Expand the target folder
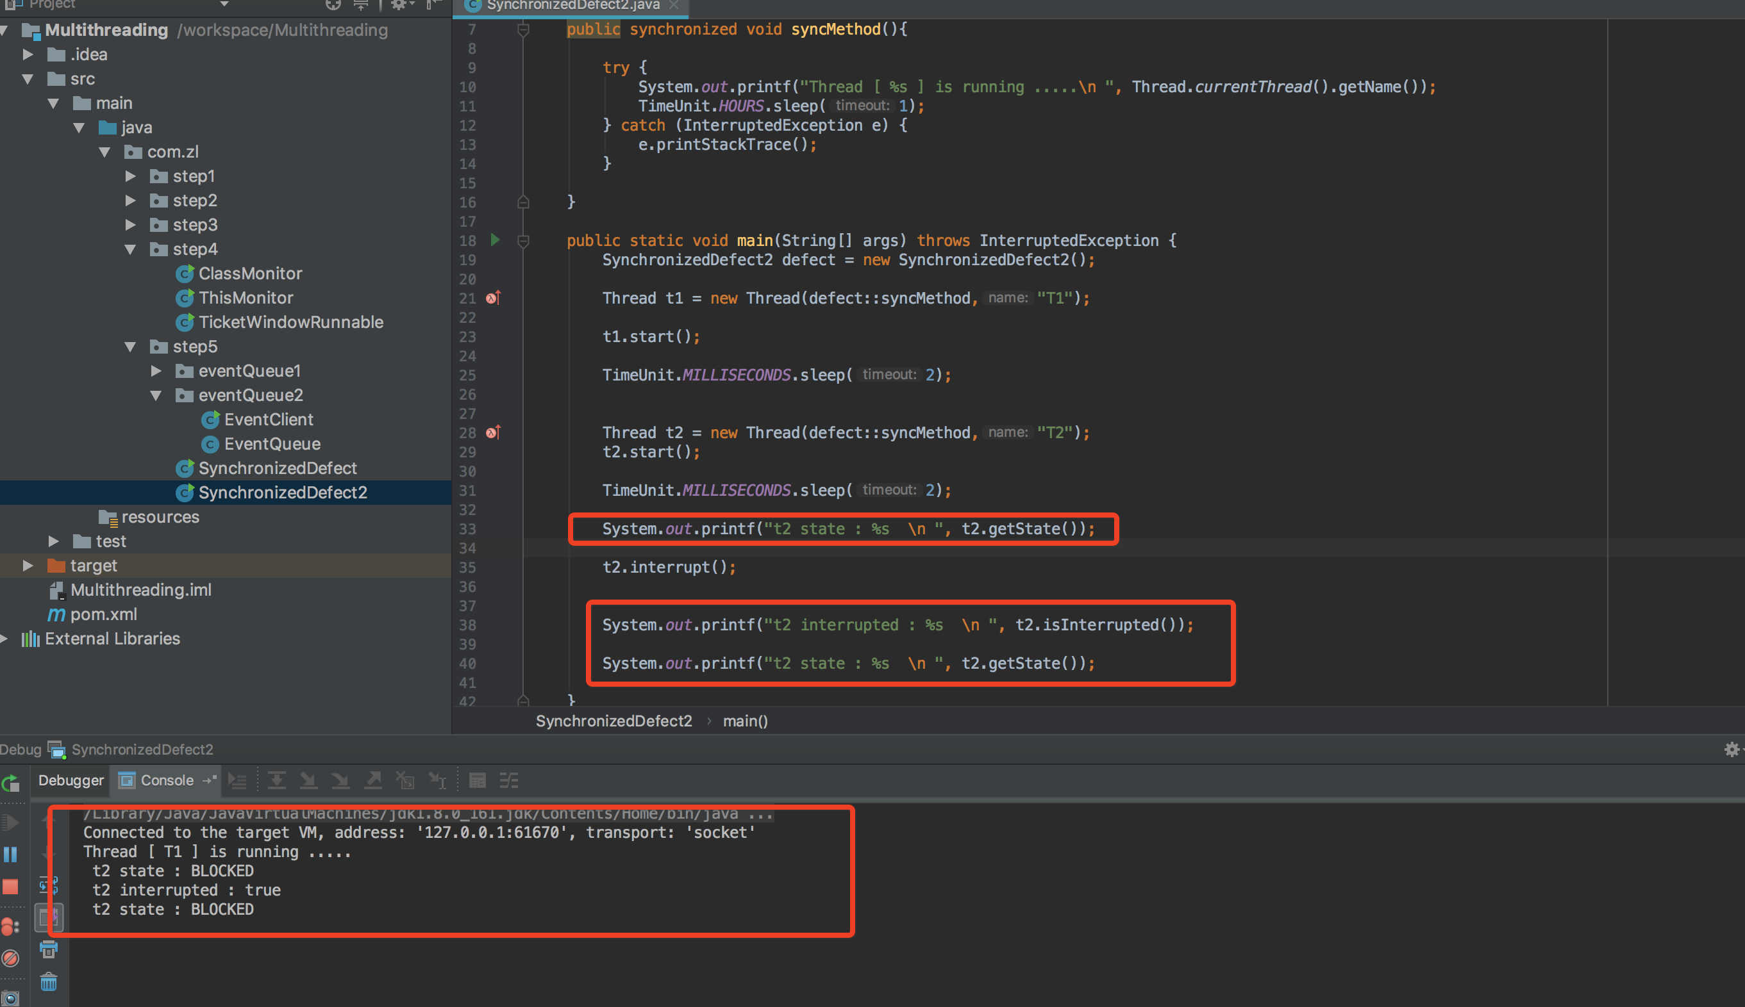This screenshot has width=1745, height=1007. point(28,566)
